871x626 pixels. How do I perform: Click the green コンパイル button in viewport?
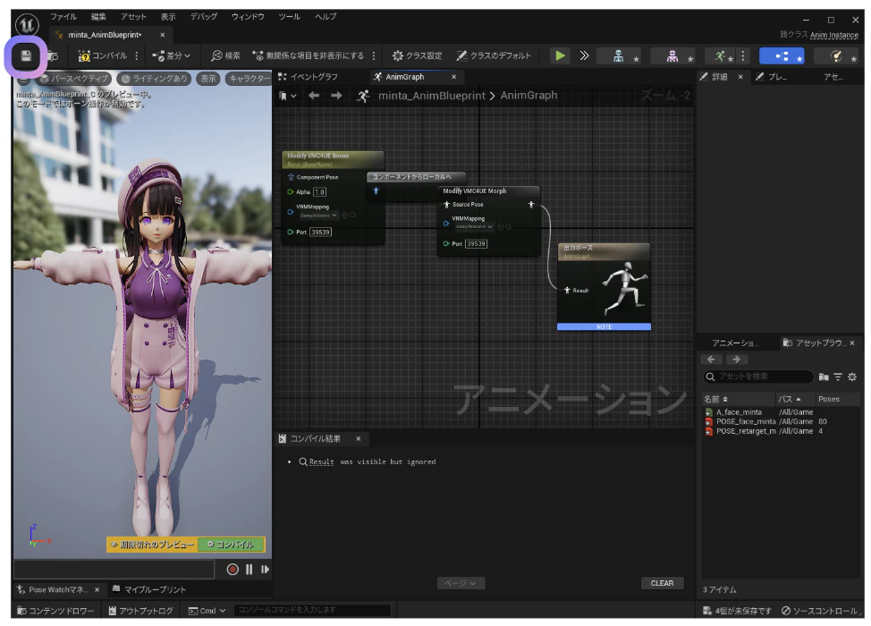coord(231,545)
